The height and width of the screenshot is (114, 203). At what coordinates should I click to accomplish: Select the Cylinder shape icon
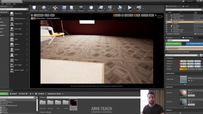click(12, 49)
